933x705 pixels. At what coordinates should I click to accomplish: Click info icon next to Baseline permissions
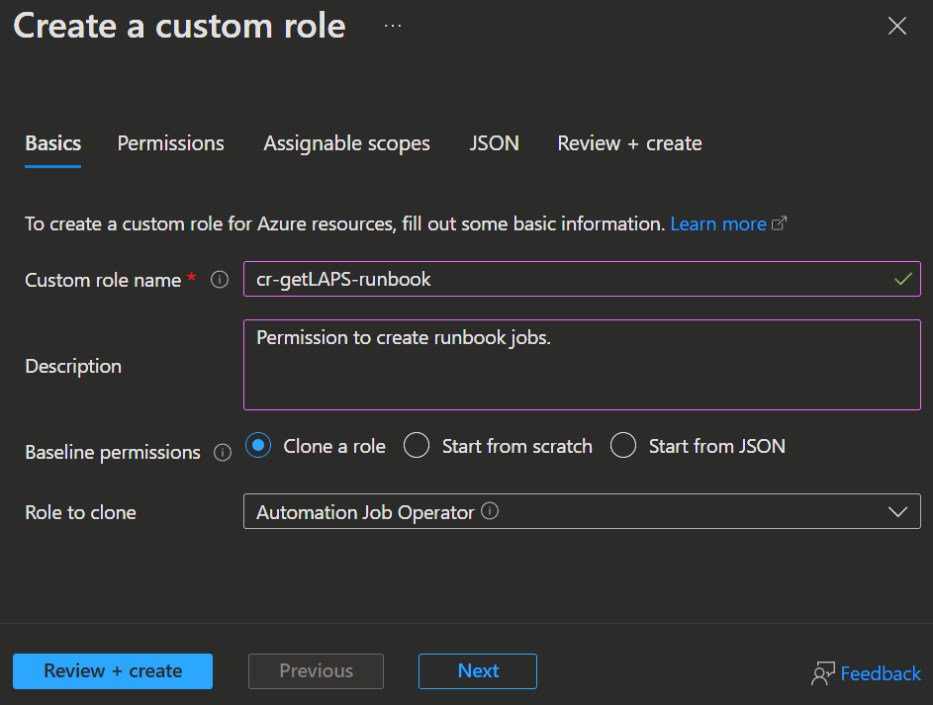[x=223, y=452]
